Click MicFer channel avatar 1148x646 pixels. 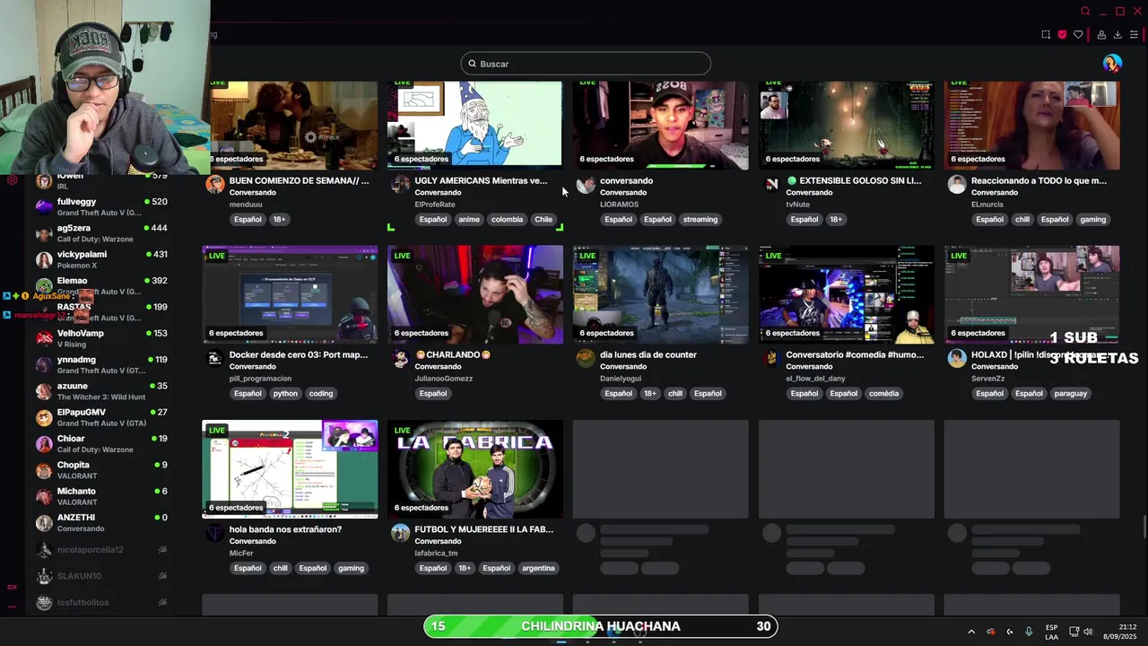(214, 533)
